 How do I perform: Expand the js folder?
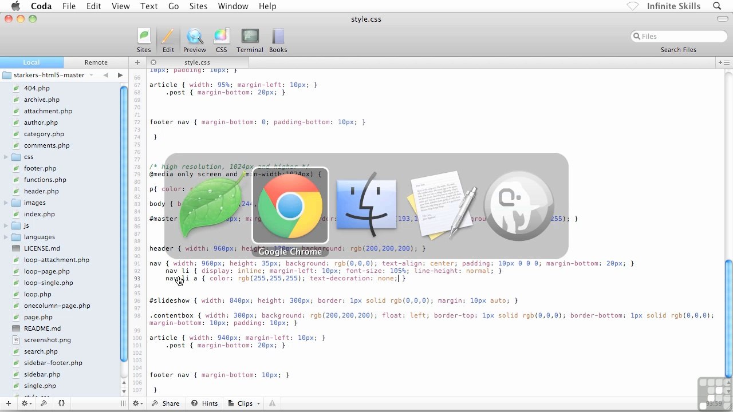coord(6,225)
